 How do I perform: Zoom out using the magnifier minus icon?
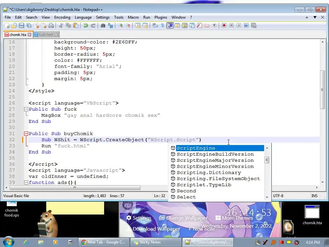point(128,26)
